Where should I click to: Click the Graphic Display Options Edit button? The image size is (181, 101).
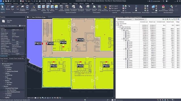point(18,43)
